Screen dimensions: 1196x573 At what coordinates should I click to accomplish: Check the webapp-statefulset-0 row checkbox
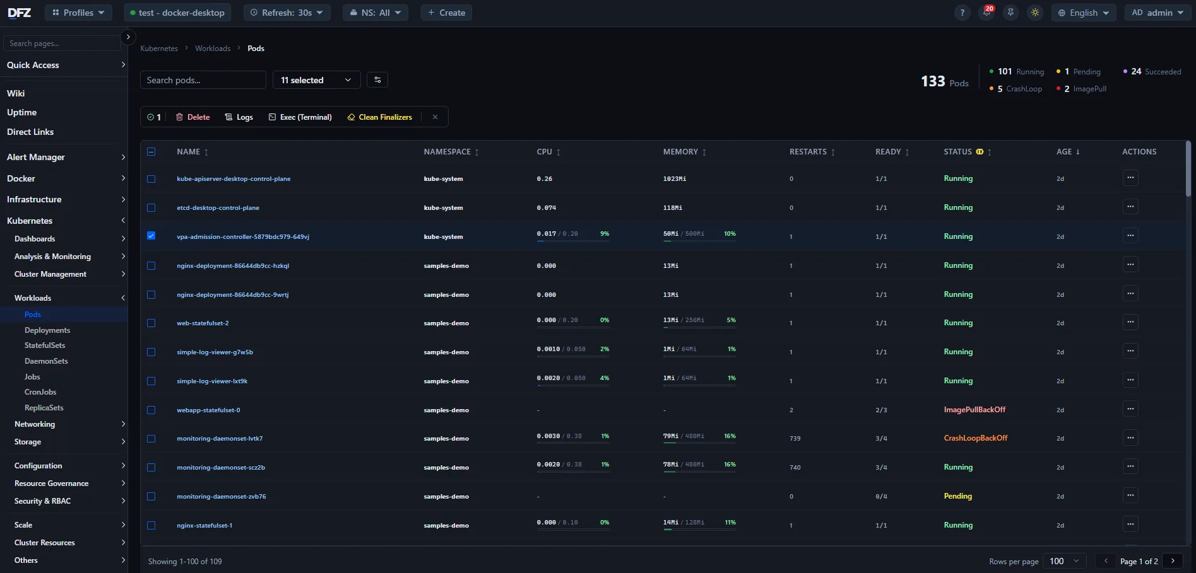click(x=151, y=410)
